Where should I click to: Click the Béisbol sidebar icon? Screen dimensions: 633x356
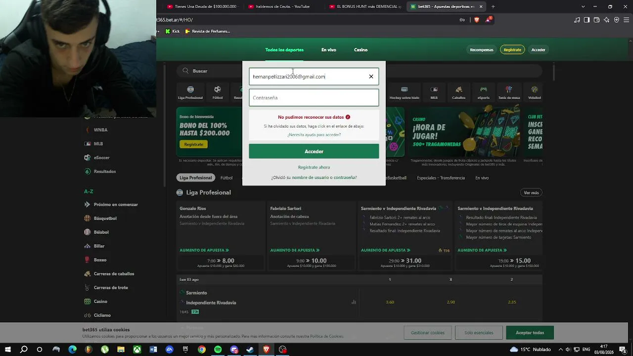(88, 232)
